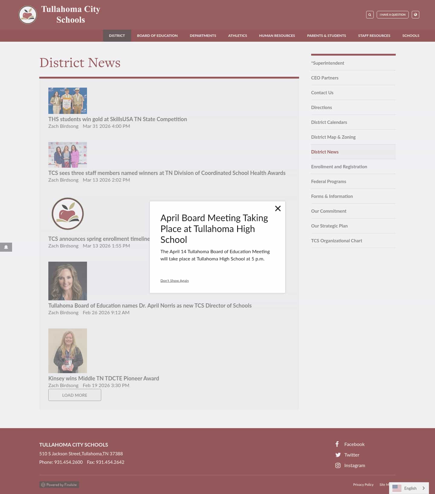This screenshot has width=435, height=494.
Task: Click the Load More button
Action: pos(75,395)
